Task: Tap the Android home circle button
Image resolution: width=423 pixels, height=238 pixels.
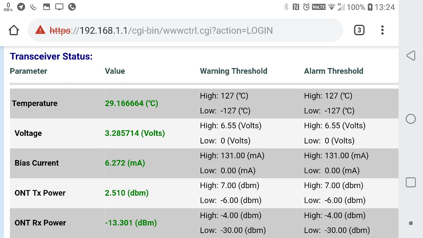Action: [410, 119]
